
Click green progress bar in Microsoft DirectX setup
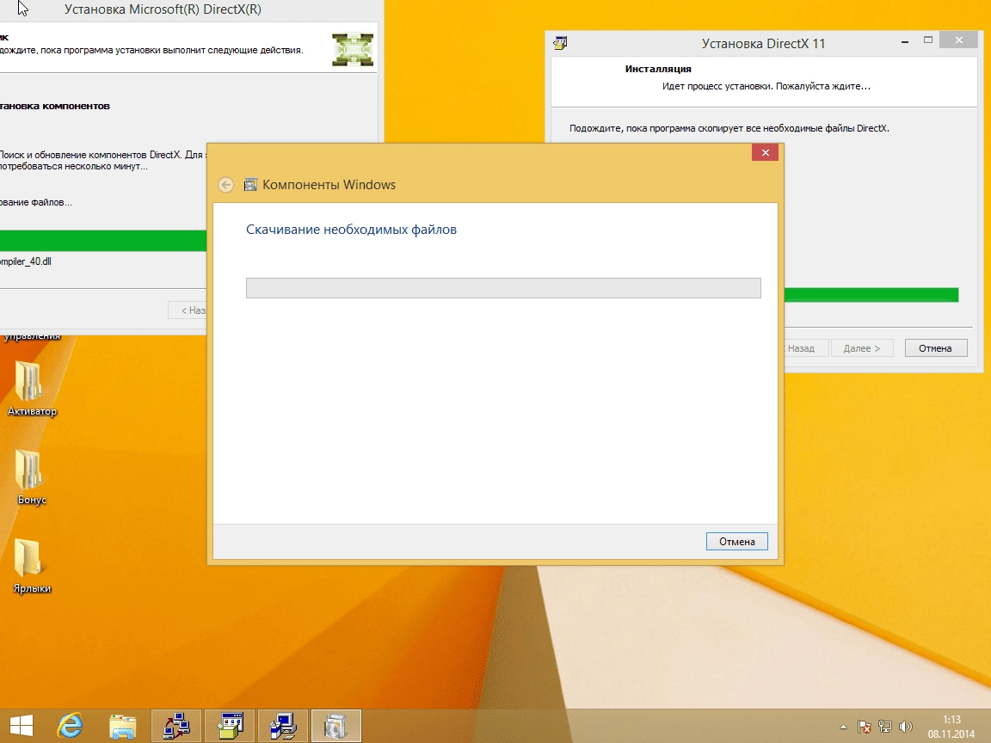[103, 241]
